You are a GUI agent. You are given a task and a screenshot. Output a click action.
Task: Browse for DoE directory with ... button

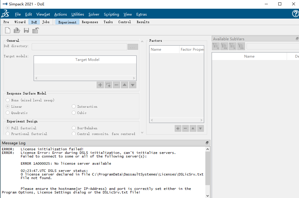point(133,47)
